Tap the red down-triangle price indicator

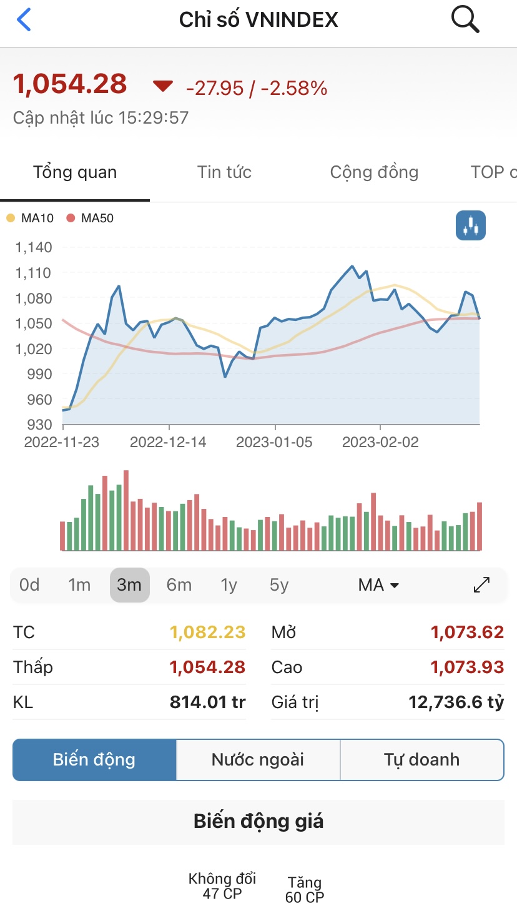coord(163,87)
